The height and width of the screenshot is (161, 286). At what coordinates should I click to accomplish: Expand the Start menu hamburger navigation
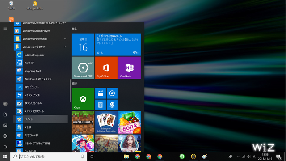pos(5,29)
